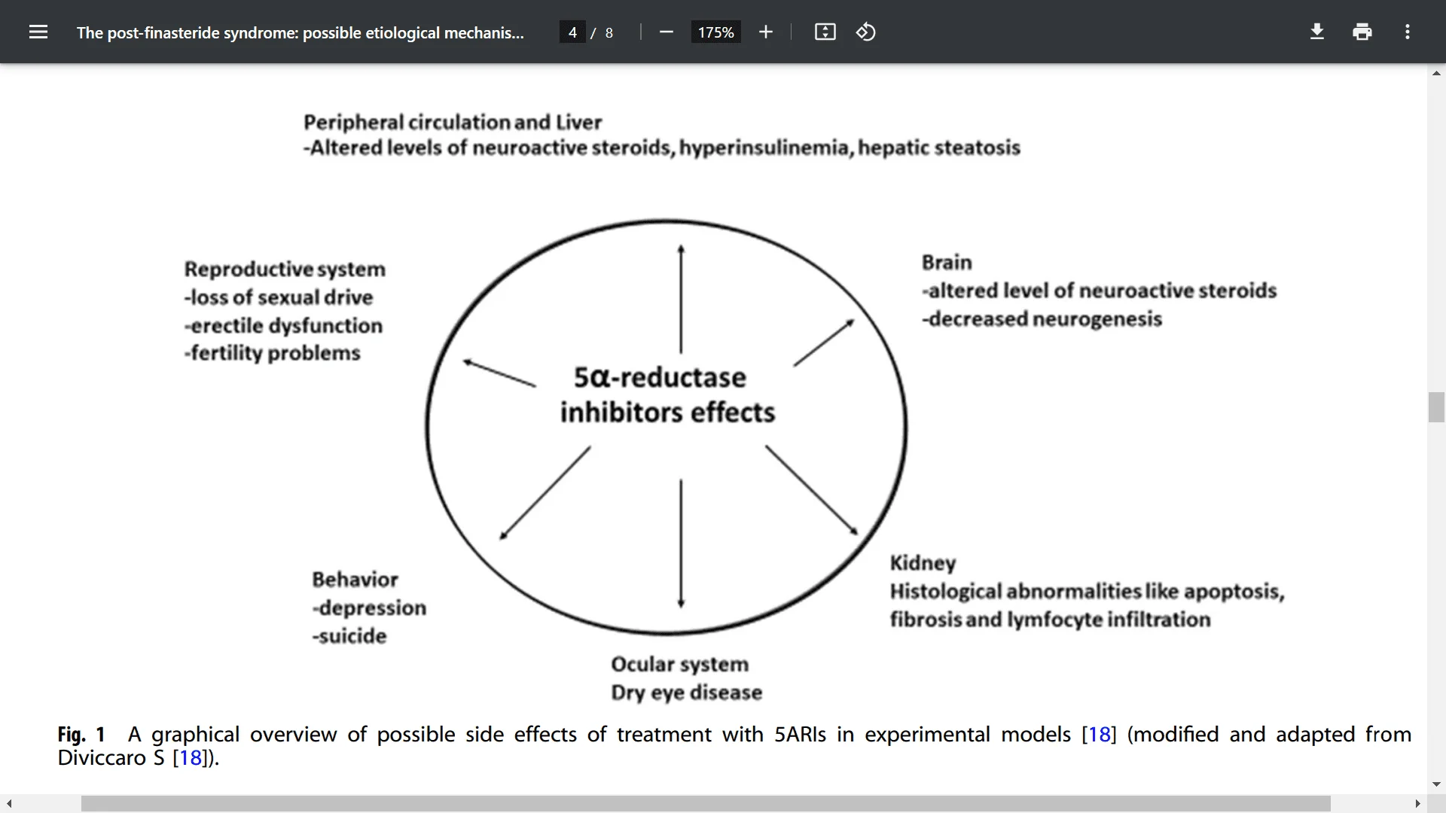
Task: Open reference [18] after 'Diviccaro S'
Action: [x=190, y=757]
